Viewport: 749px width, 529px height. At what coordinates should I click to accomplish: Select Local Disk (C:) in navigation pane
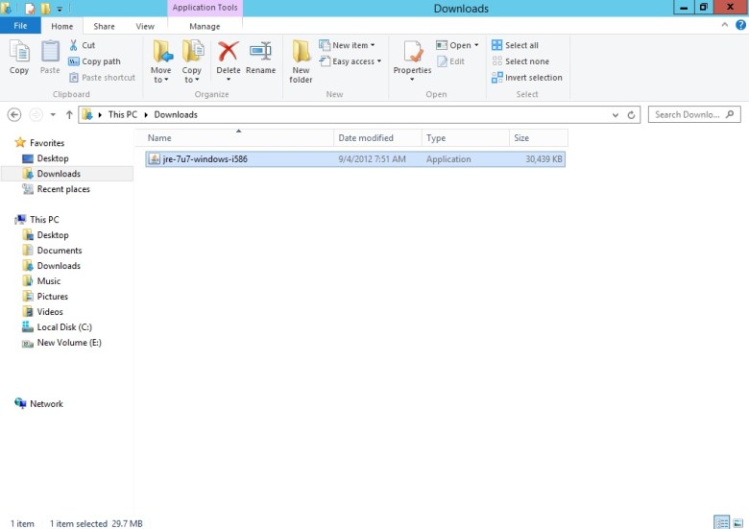[64, 327]
